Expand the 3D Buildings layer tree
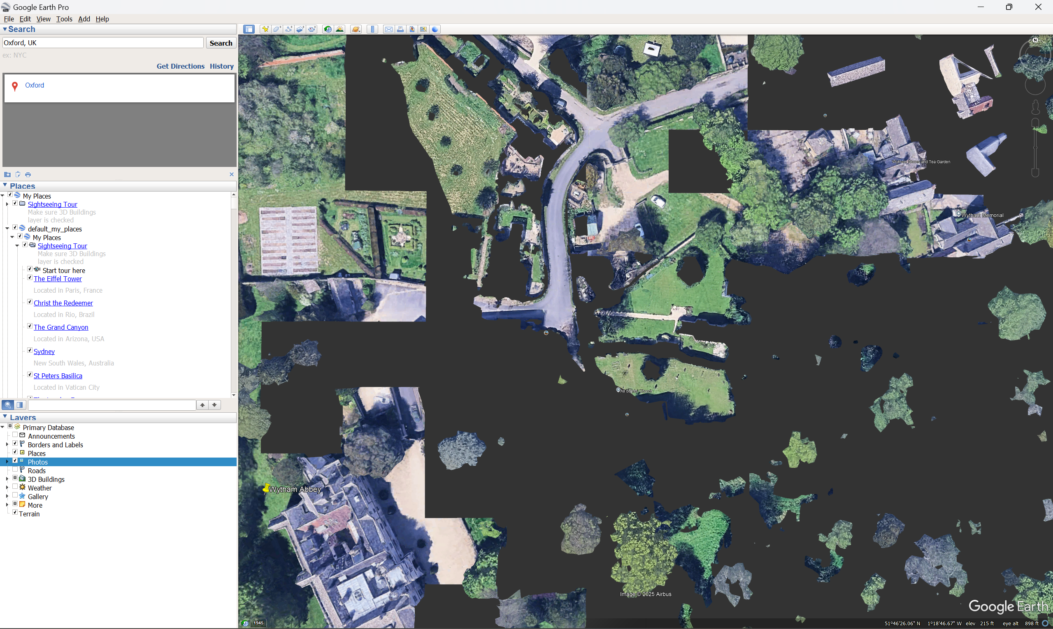Screen dimensions: 1053x629 [x=7, y=479]
